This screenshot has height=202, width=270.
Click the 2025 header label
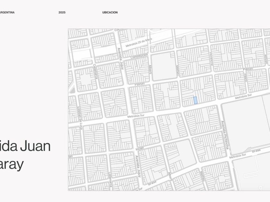tap(62, 13)
